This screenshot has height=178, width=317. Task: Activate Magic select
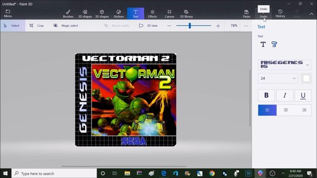66,26
